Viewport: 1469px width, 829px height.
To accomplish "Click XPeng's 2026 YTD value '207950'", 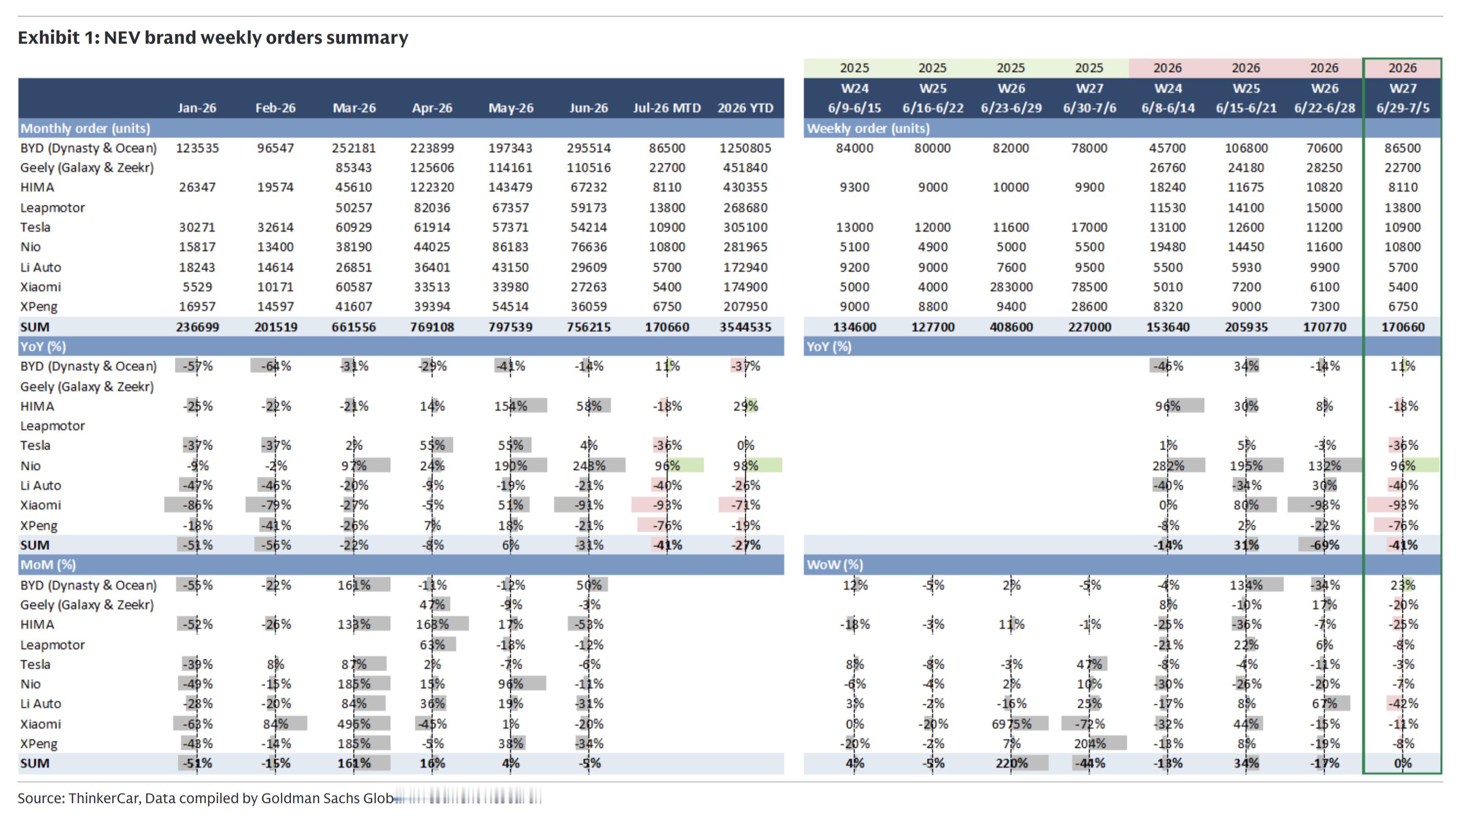I will click(745, 307).
